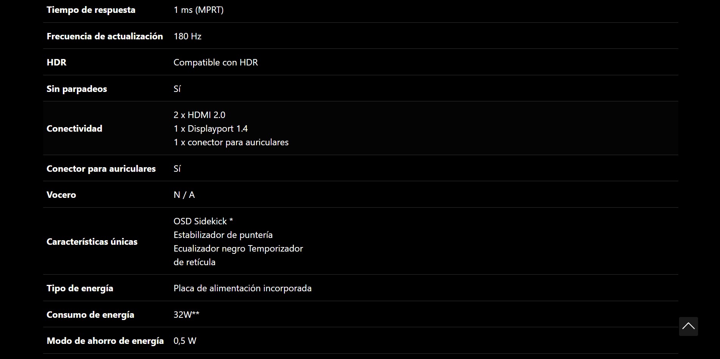Select the '1 ms (MPRT)' value
This screenshot has width=720, height=359.
(198, 10)
